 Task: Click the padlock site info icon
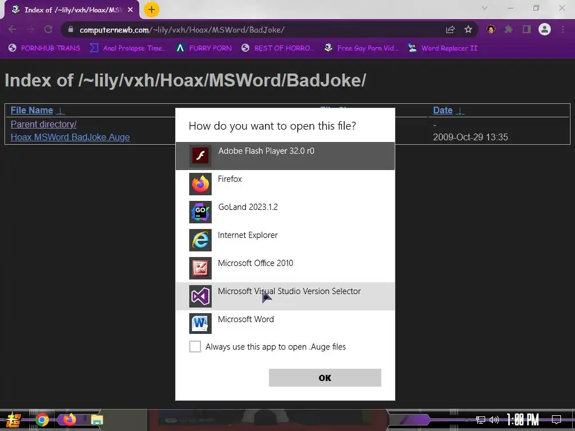click(71, 29)
